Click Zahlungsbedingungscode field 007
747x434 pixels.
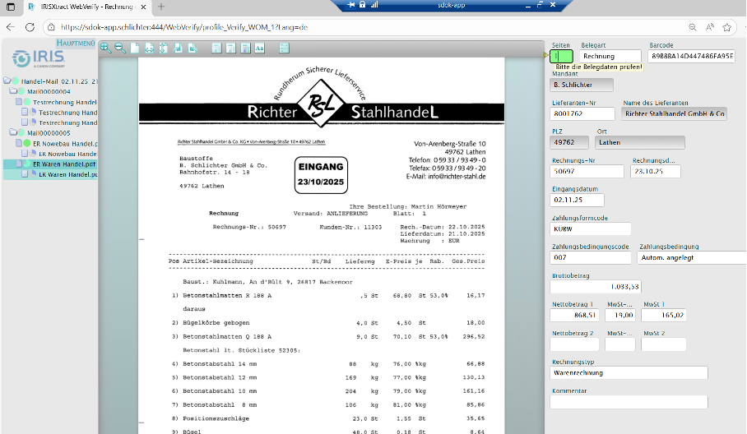tap(591, 257)
